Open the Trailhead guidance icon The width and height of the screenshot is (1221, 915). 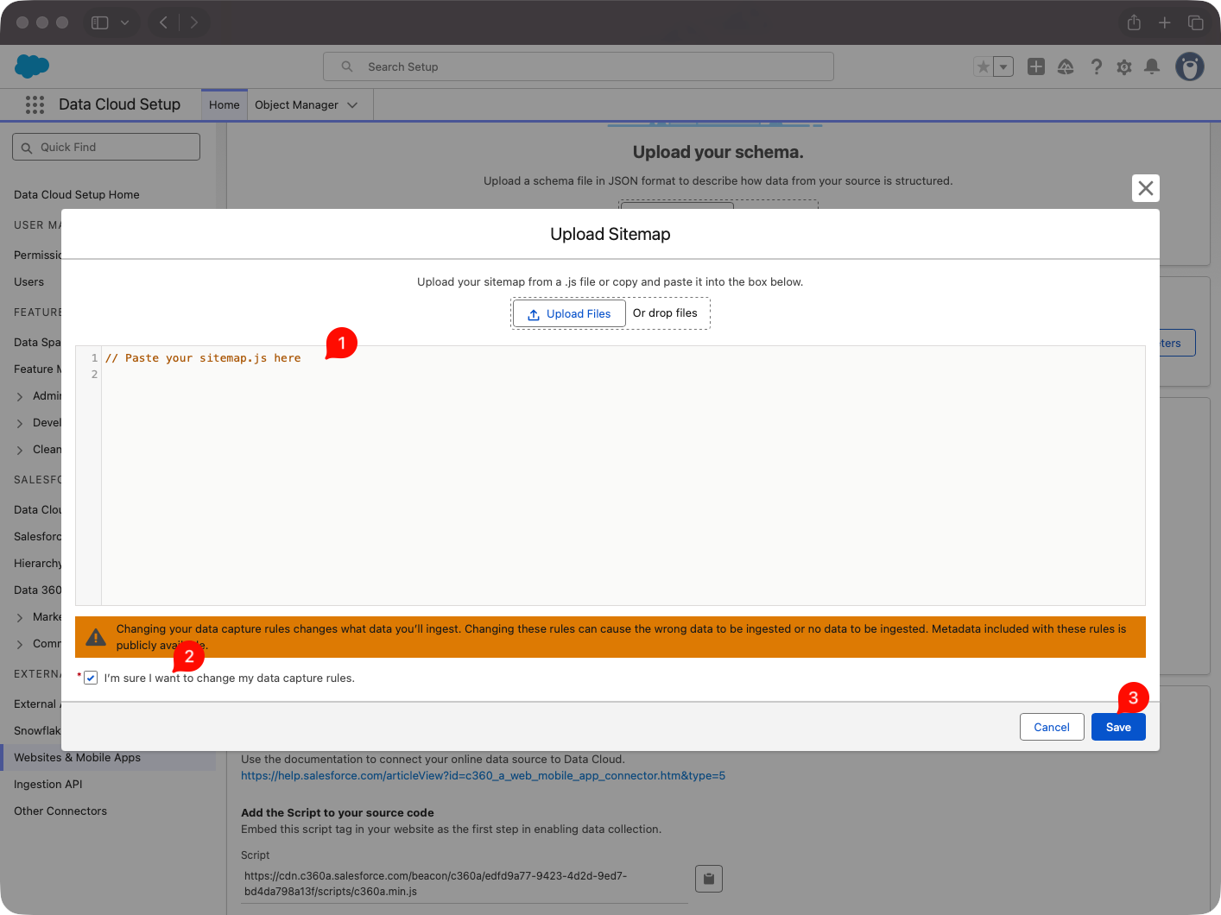pos(1066,66)
